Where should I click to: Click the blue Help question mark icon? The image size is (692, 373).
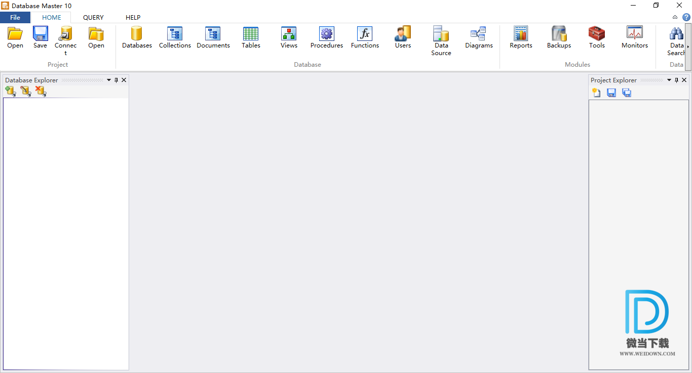pos(686,17)
